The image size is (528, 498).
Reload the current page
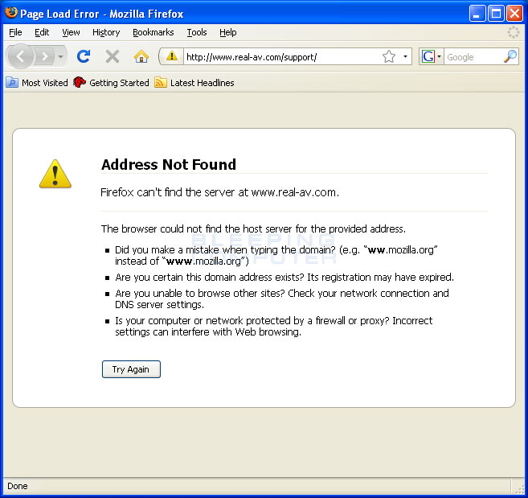83,56
